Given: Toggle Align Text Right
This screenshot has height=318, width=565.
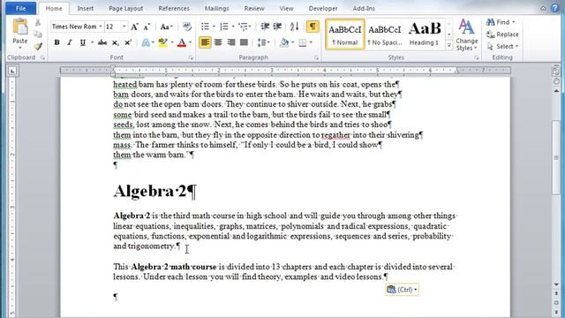Looking at the screenshot, I should coord(231,42).
